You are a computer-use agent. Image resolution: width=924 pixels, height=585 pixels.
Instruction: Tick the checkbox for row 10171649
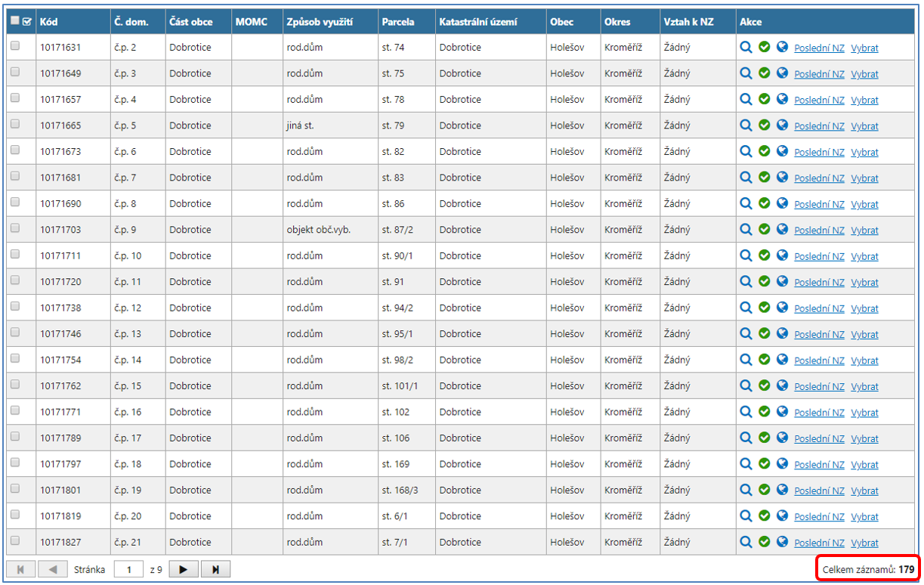[15, 73]
